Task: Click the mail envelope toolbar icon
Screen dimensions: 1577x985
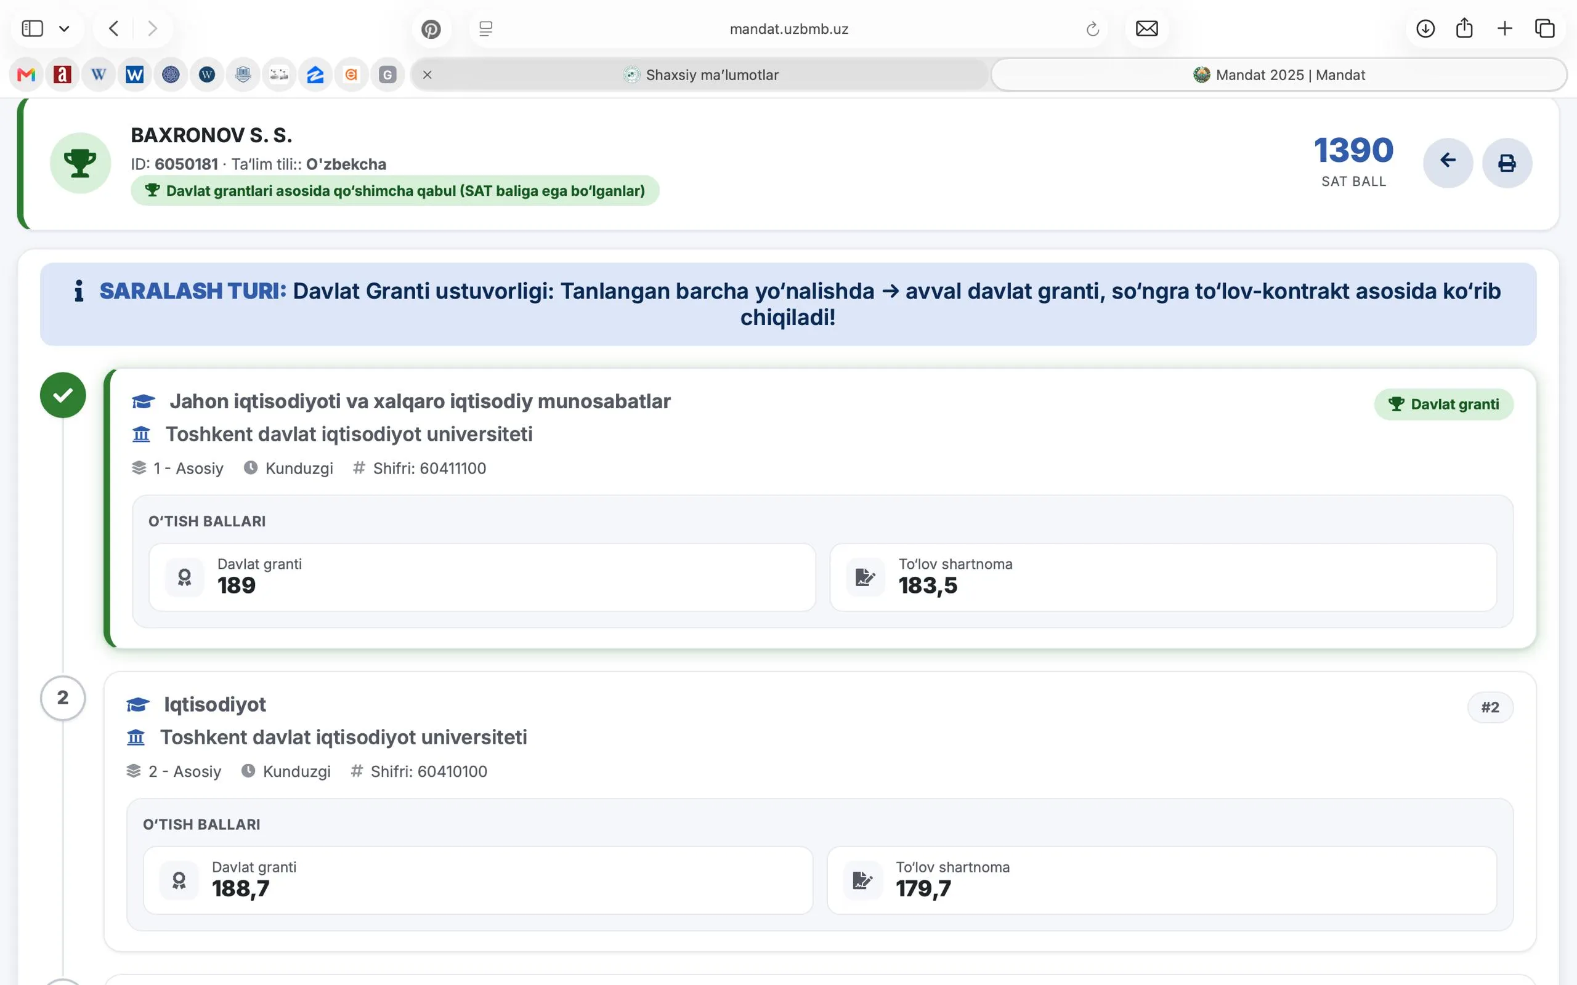Action: point(1147,29)
